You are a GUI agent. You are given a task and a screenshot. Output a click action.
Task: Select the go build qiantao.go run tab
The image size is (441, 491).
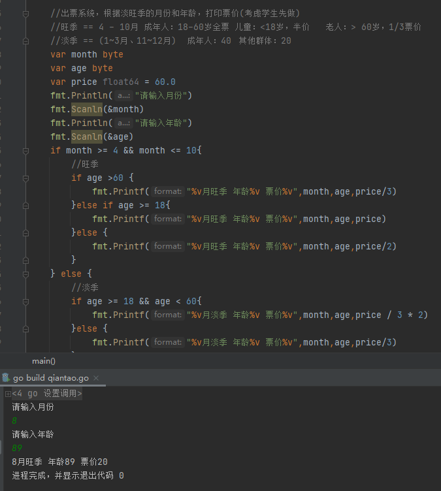click(51, 378)
